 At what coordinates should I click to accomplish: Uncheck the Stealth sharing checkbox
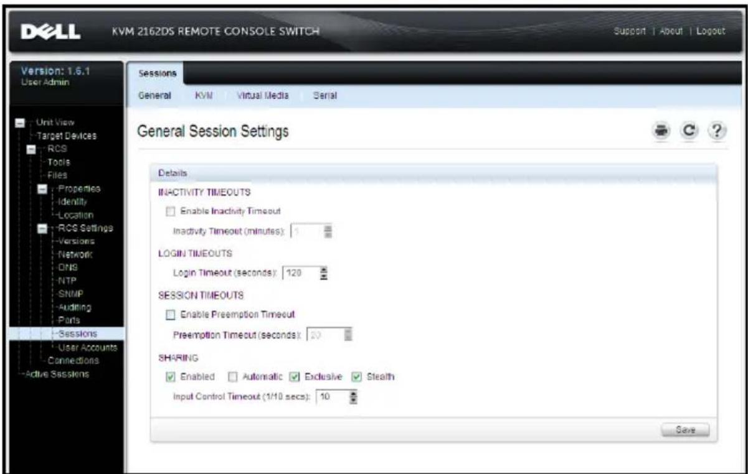coord(357,376)
